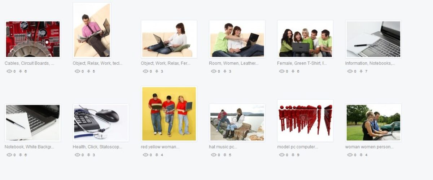The height and width of the screenshot is (180, 433).
Task: Open the group of five with laptop photo
Action: [x=305, y=39]
